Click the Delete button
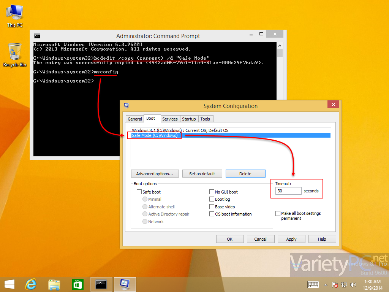389x292 pixels. coord(245,173)
